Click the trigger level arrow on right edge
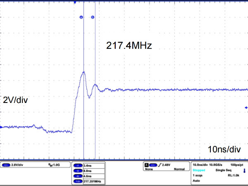Screen dimensions: 248x186 (246, 107)
